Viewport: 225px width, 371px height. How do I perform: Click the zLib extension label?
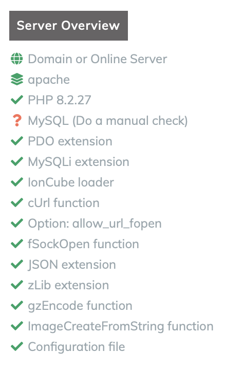coord(68,285)
